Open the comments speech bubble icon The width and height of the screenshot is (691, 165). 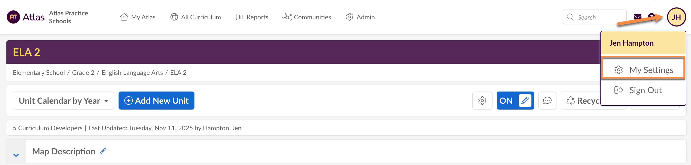[547, 101]
